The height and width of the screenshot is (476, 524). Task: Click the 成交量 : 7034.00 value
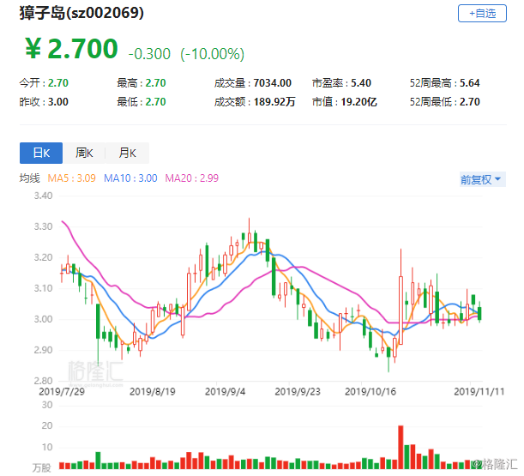253,83
